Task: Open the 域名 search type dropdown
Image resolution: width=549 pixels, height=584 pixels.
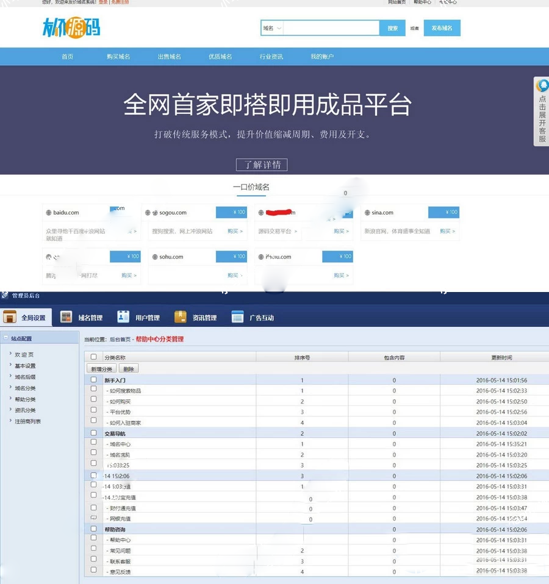Action: coord(272,28)
